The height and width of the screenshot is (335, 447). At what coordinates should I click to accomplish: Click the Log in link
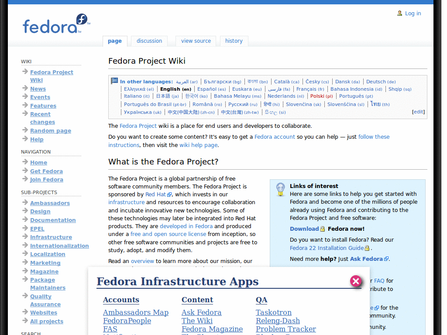point(413,14)
